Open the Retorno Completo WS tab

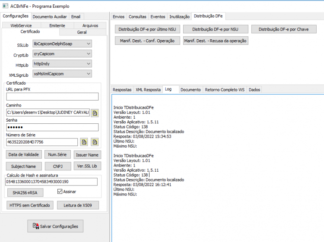point(225,90)
